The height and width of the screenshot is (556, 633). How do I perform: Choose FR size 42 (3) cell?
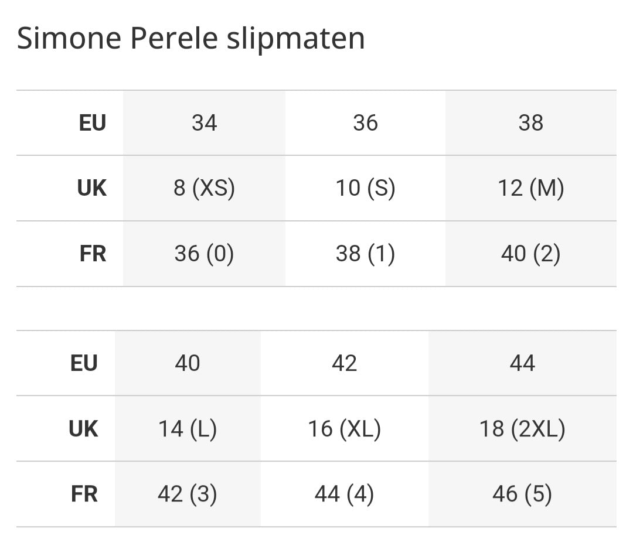click(188, 495)
